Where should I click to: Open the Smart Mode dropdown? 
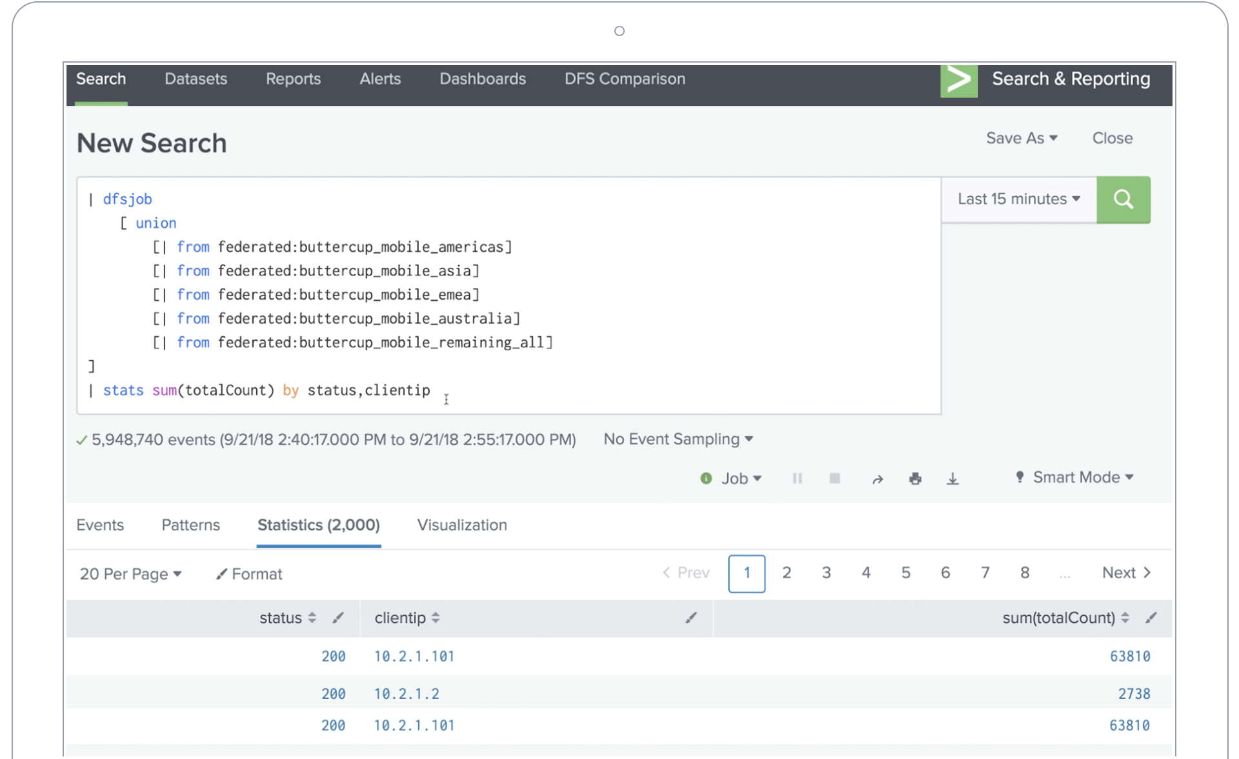(x=1074, y=478)
